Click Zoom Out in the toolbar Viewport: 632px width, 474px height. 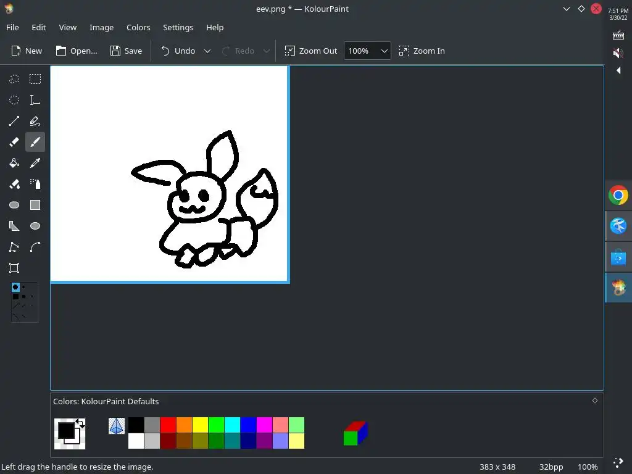pos(310,51)
